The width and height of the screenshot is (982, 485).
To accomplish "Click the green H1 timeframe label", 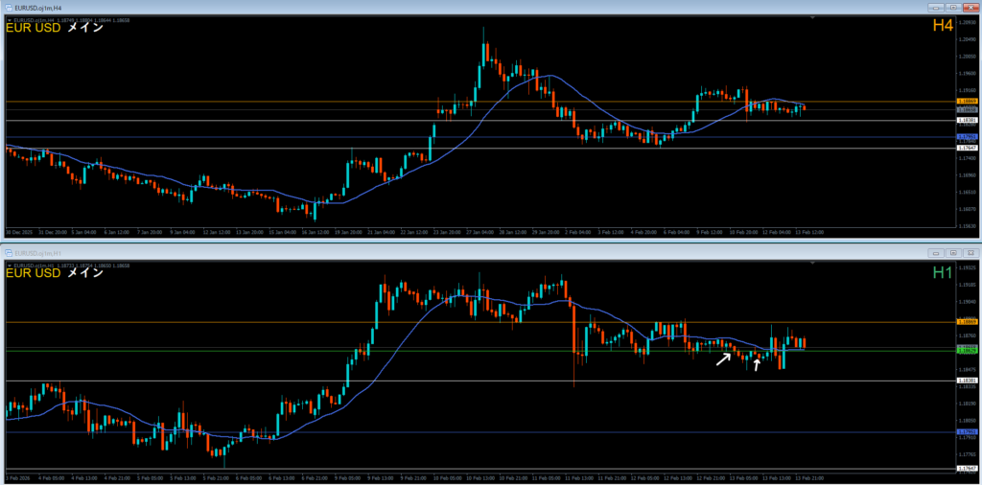I will [943, 271].
